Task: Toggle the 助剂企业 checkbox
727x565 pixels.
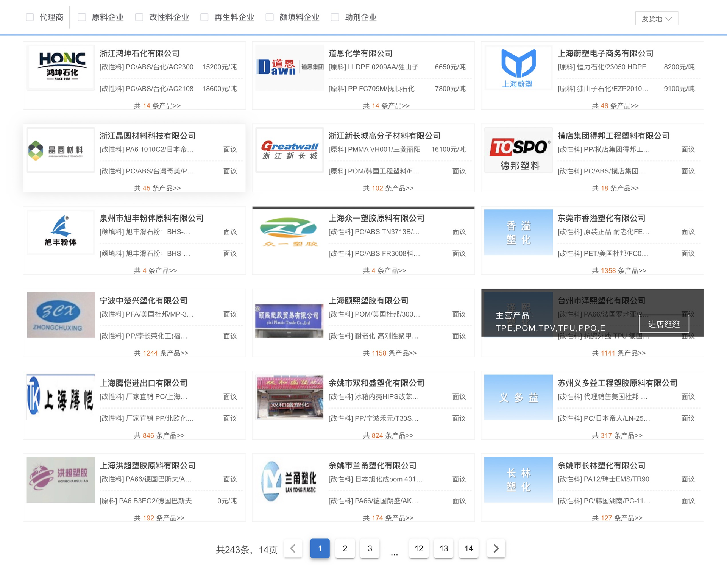Action: click(x=335, y=17)
